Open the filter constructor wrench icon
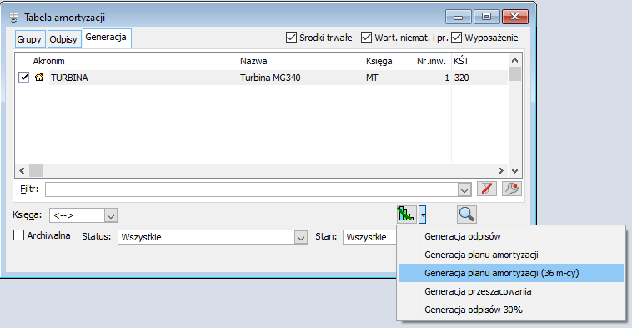This screenshot has height=328, width=632. tap(512, 189)
